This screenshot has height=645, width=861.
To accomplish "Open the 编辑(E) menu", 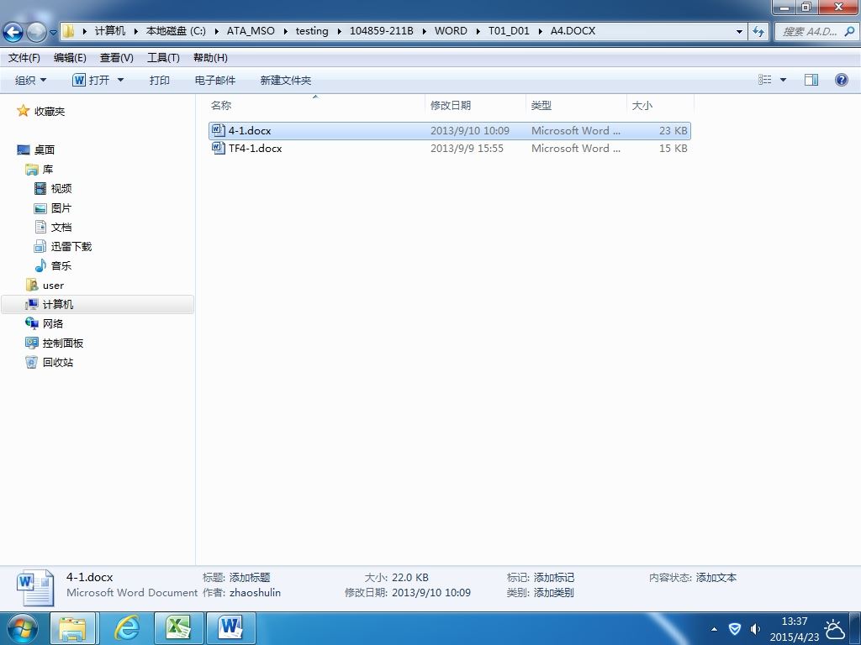I will (70, 58).
